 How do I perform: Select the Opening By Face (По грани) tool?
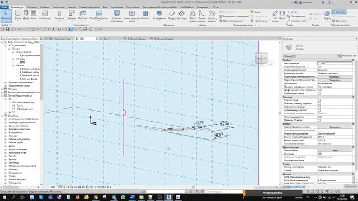tap(275, 16)
